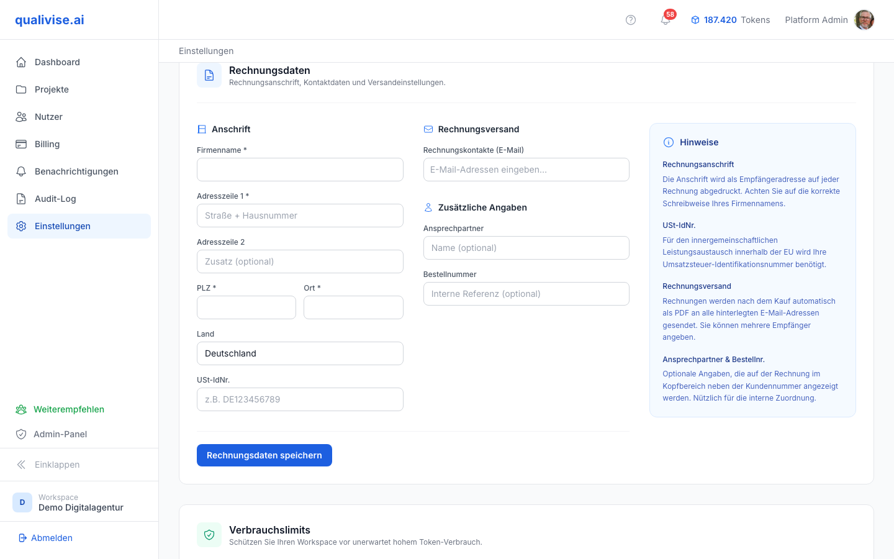Open the help question mark icon
Screen dimensions: 894x559
point(631,20)
